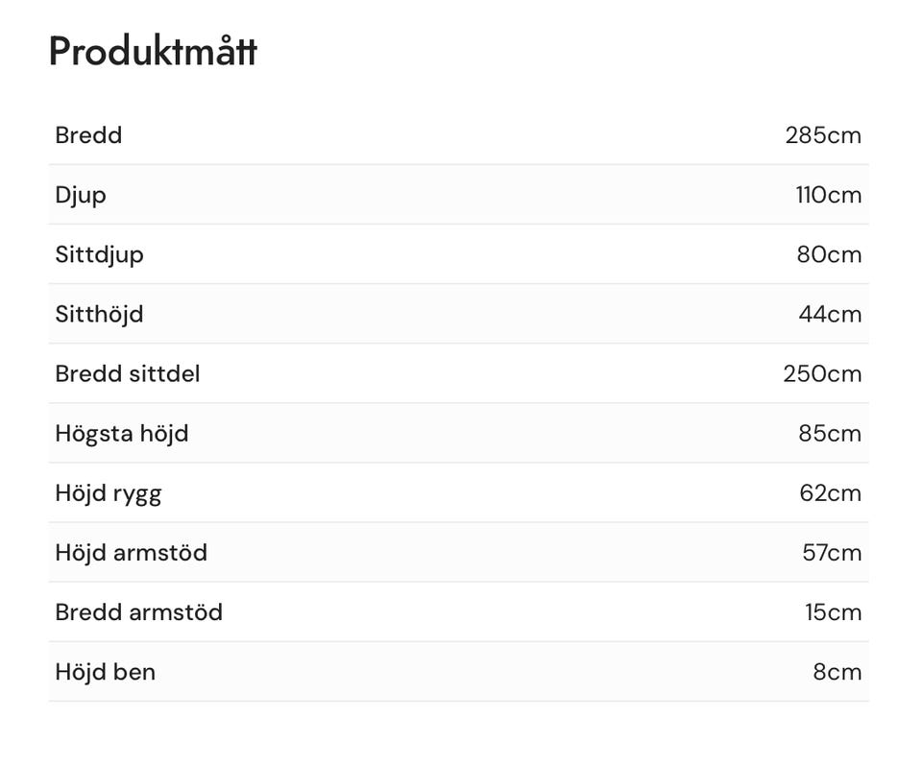Viewport: 922px width, 765px height.
Task: Click the Sitthöjd label
Action: (99, 314)
